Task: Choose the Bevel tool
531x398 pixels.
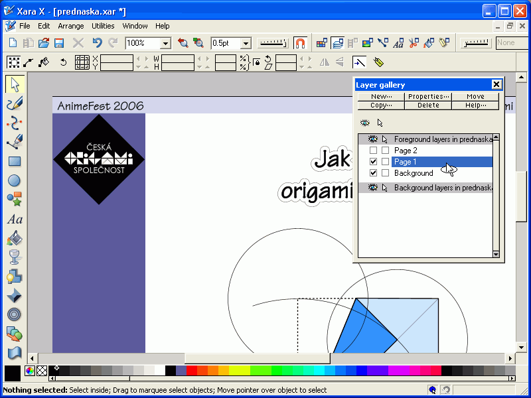Action: 15,296
